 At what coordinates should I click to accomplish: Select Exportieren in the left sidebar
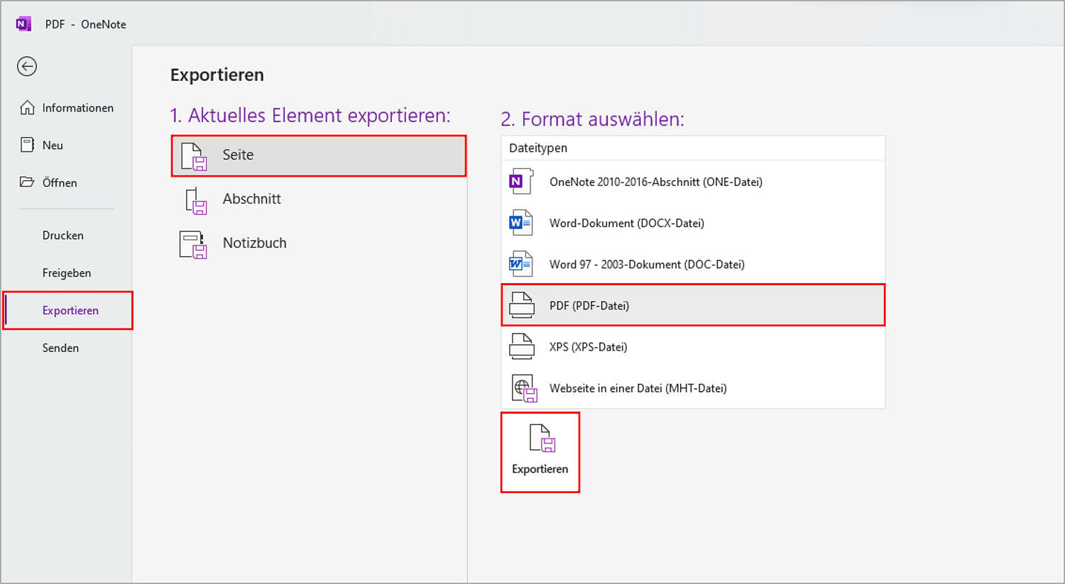coord(67,310)
